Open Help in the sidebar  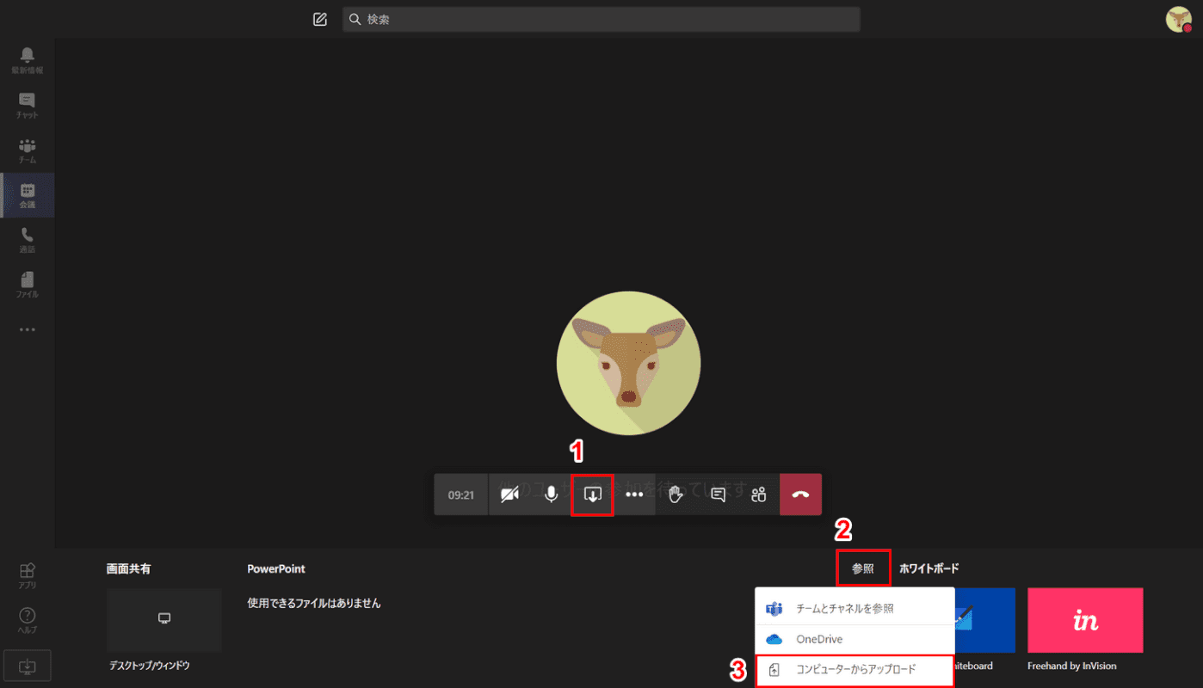28,620
